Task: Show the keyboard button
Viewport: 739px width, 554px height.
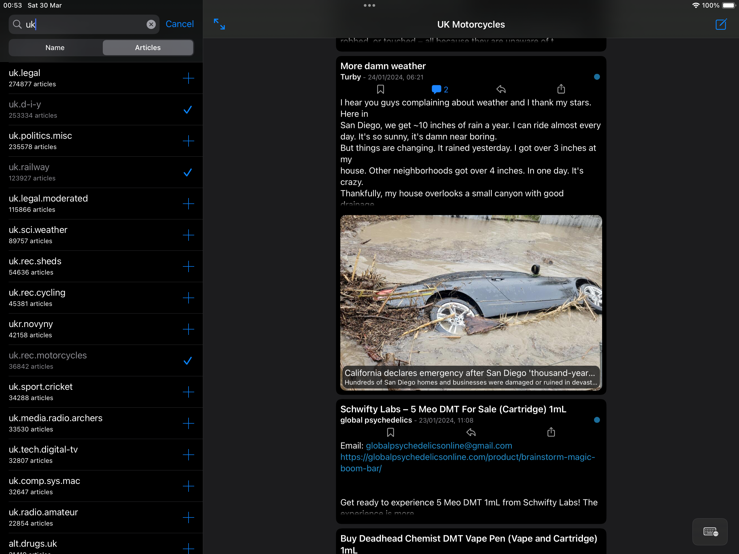Action: click(710, 532)
